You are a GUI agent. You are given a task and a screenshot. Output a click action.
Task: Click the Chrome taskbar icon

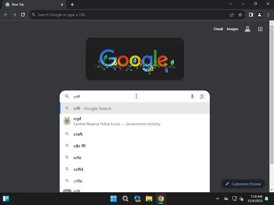click(x=161, y=199)
